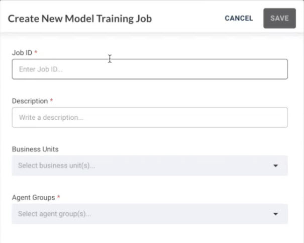Click the Agent Groups label
Screen dimensions: 304x243
tap(33, 197)
